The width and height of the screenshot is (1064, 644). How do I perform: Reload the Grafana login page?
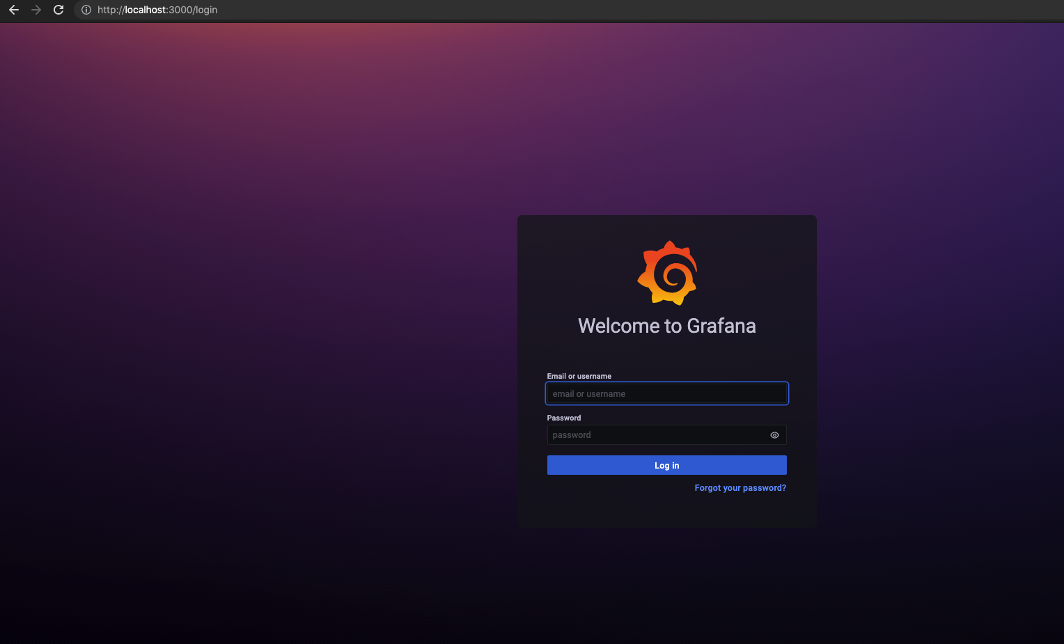click(x=58, y=10)
